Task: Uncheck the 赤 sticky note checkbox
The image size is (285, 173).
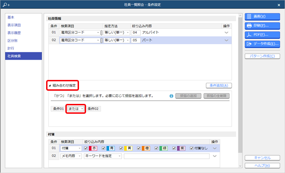Action: 86,148
